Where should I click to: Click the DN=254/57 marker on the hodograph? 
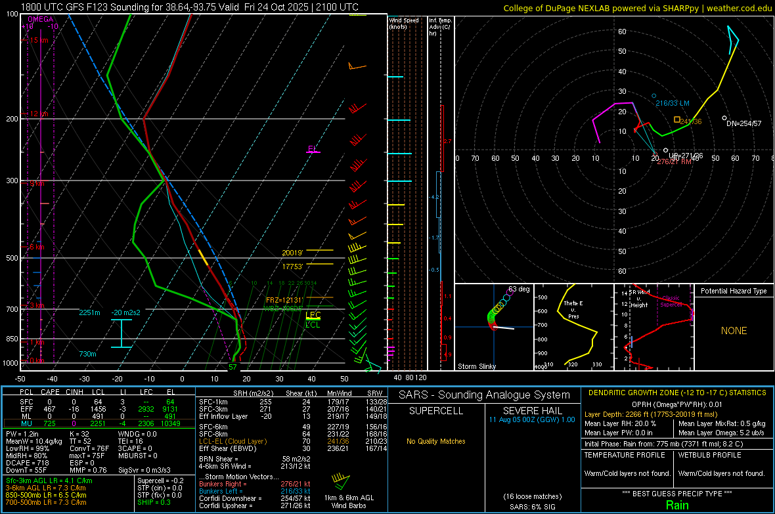[x=724, y=118]
